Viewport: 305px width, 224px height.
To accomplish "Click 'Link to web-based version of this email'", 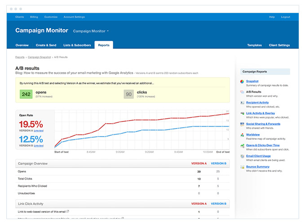I will pos(42,212).
